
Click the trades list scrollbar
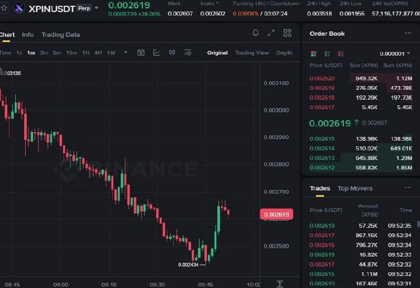coord(418,225)
